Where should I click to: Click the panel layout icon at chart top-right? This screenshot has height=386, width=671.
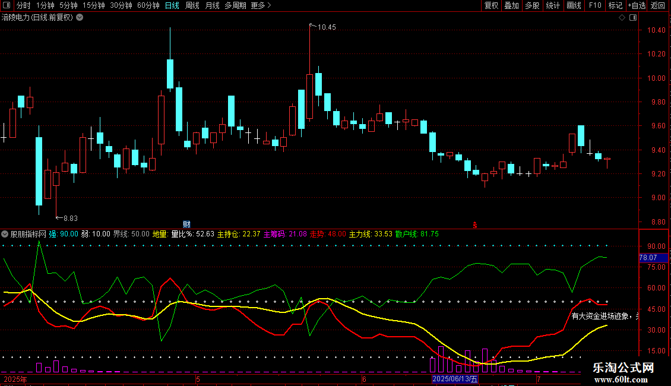[634, 18]
